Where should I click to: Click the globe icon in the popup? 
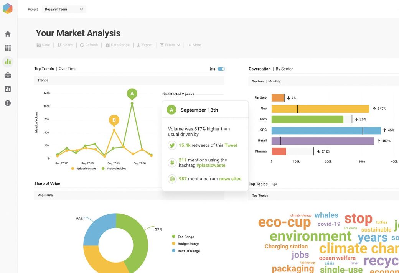pyautogui.click(x=172, y=179)
